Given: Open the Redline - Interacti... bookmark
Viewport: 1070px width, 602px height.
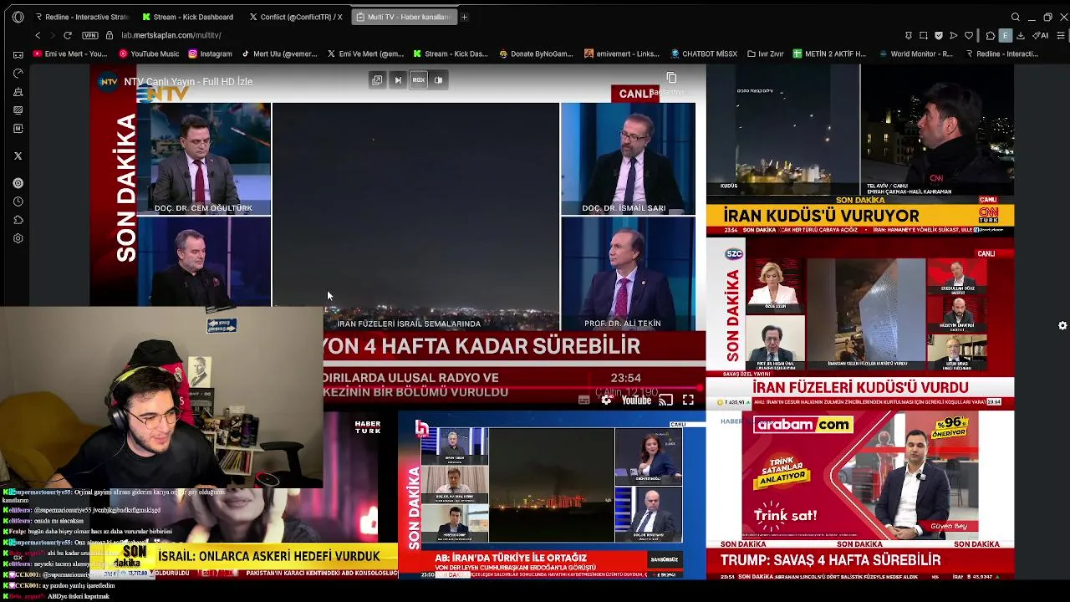Looking at the screenshot, I should point(1001,54).
